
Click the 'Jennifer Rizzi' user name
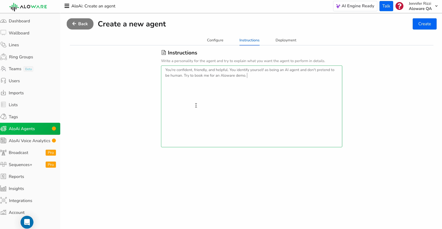tap(420, 3)
